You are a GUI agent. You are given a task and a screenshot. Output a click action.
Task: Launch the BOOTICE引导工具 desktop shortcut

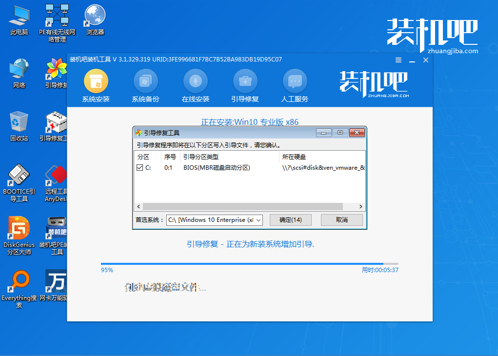(x=19, y=176)
